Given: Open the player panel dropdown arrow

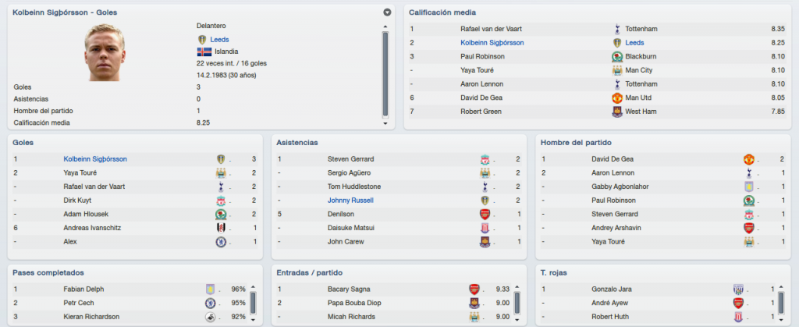Looking at the screenshot, I should (387, 12).
